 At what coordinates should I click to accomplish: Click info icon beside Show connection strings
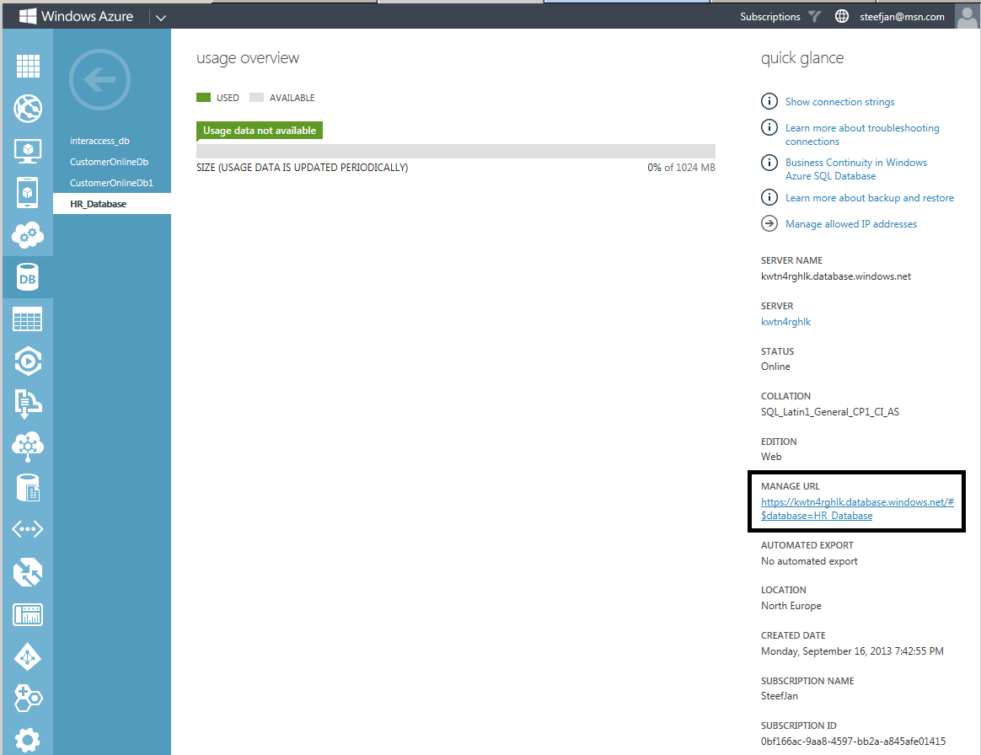pos(769,101)
